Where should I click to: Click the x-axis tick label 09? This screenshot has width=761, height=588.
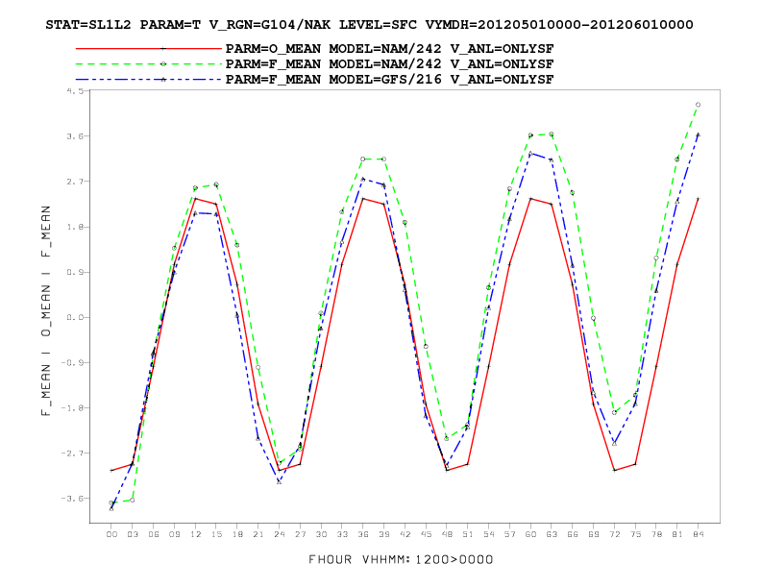click(x=174, y=534)
